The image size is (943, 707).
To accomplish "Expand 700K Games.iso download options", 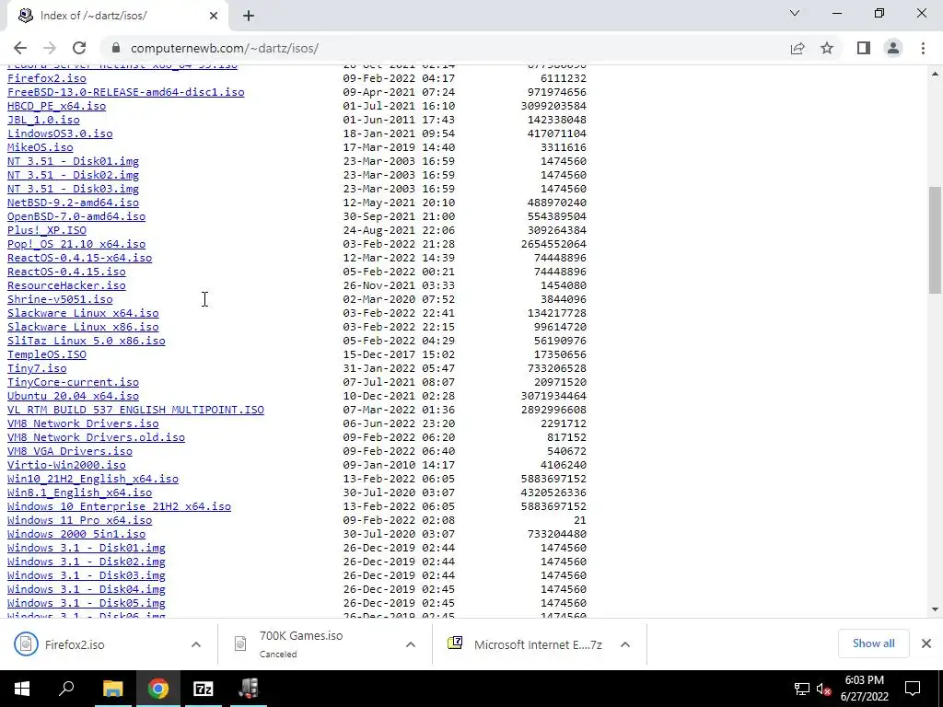I will click(x=411, y=644).
